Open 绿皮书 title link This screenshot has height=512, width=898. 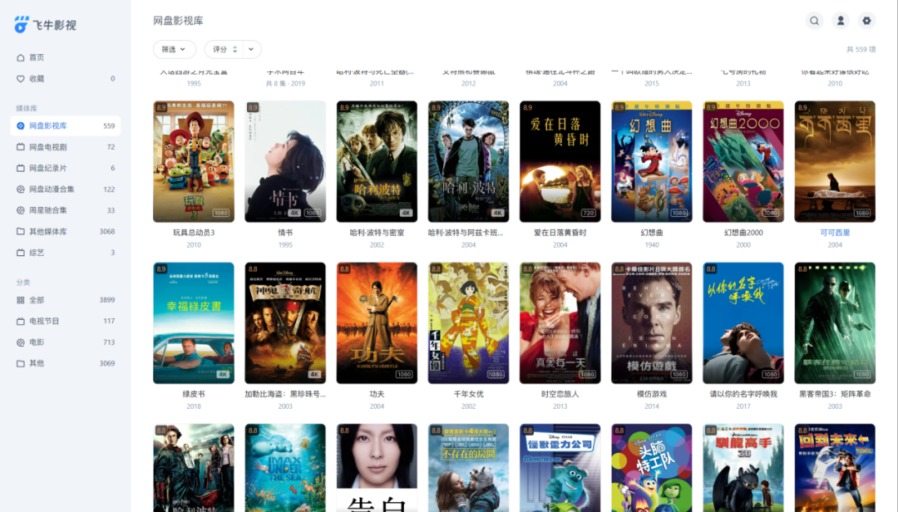point(194,394)
